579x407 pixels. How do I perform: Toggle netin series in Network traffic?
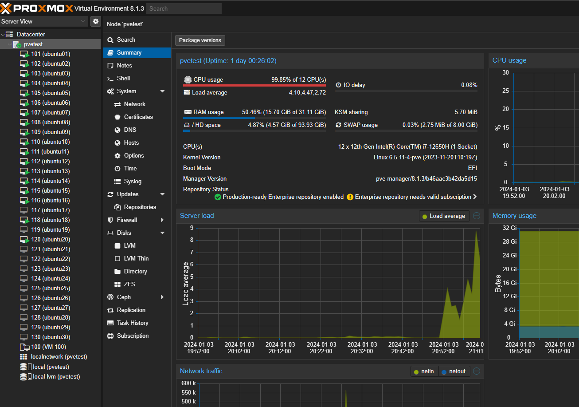pyautogui.click(x=424, y=371)
